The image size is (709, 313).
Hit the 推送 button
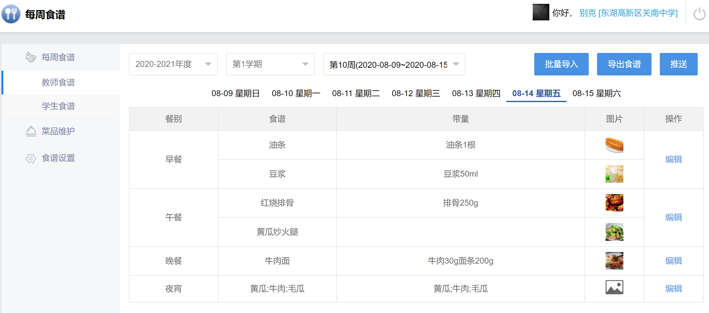[678, 64]
